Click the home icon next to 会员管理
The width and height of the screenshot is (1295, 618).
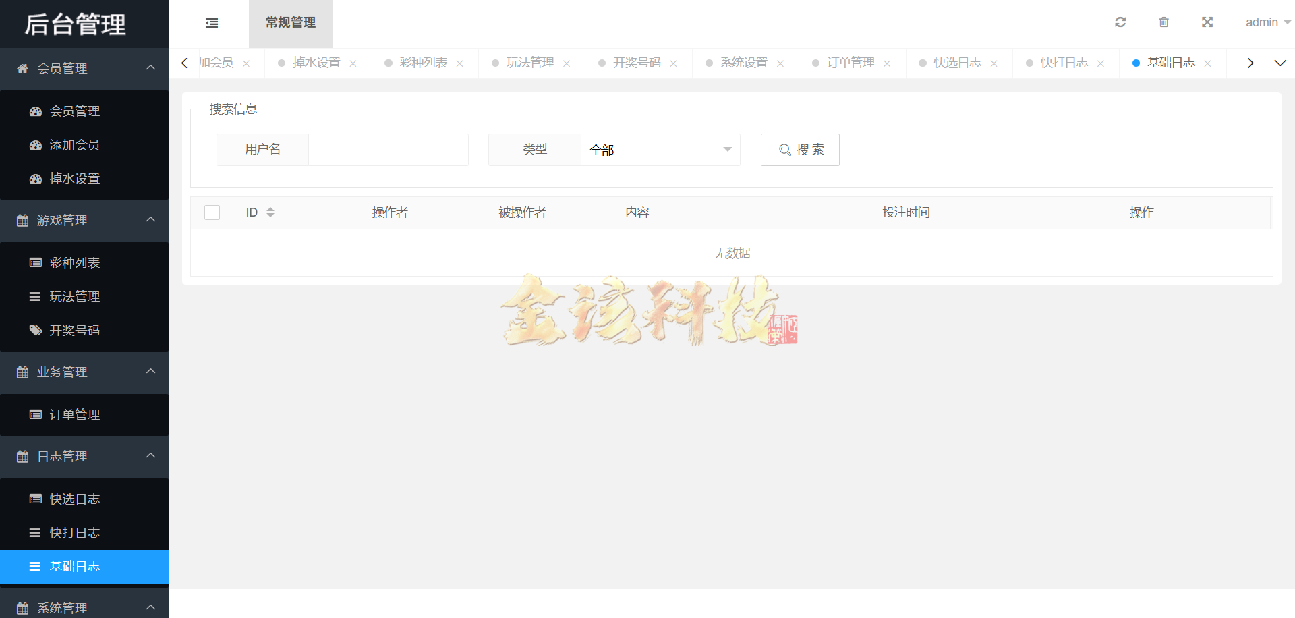21,68
